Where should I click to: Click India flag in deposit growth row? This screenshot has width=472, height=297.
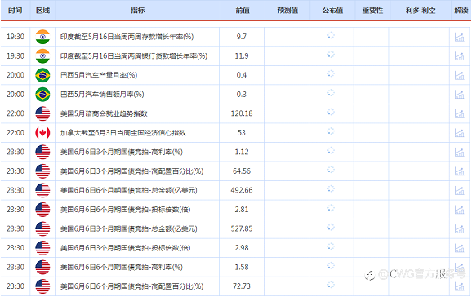tap(42, 37)
